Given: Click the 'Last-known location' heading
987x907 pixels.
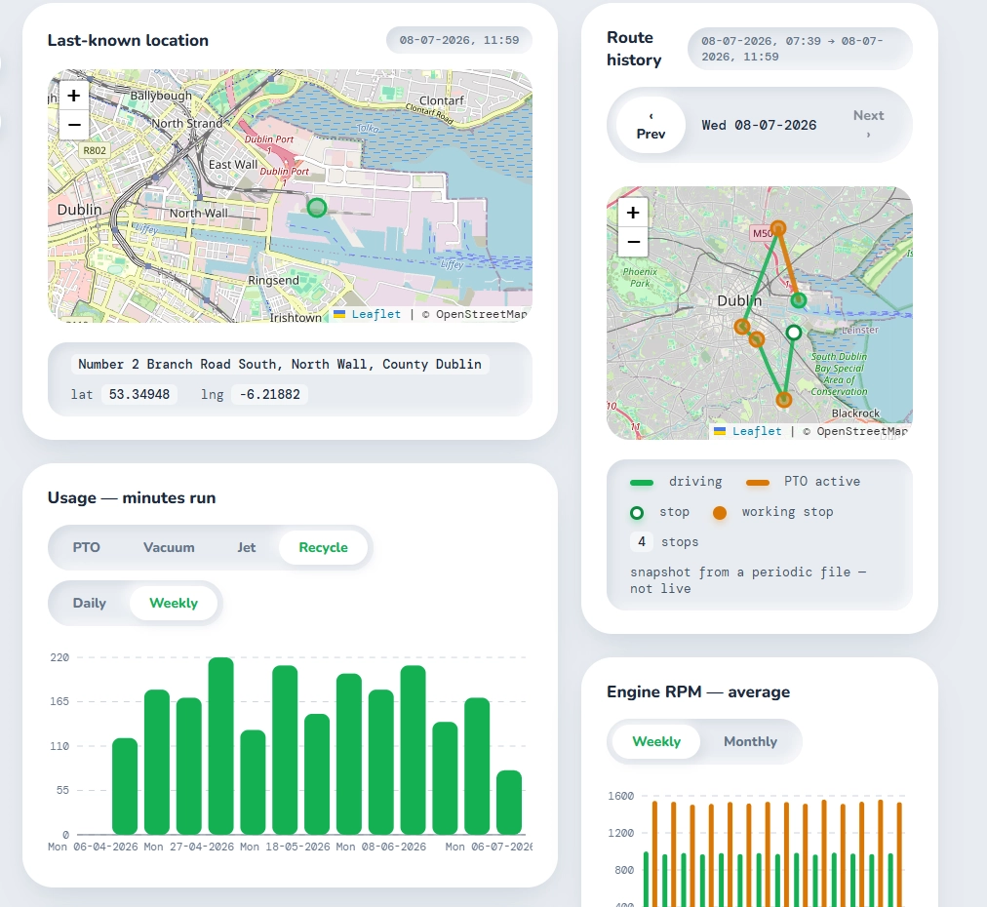Looking at the screenshot, I should tap(128, 40).
